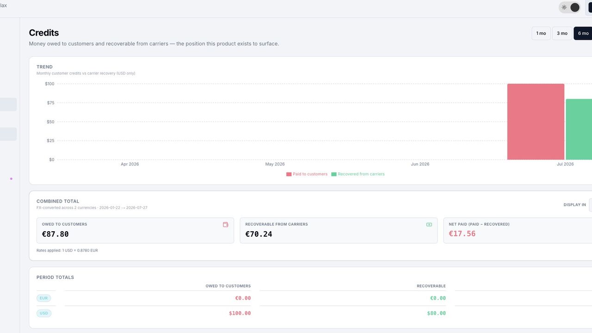The width and height of the screenshot is (592, 333).
Task: Click the RECOVERABLE column header in Period Totals
Action: tap(431, 286)
